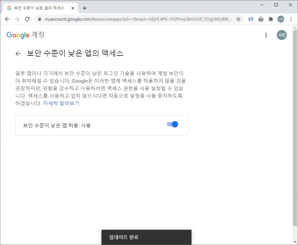Screen dimensions: 298x245
Task: Minimize the browser window
Action: click(262, 5)
